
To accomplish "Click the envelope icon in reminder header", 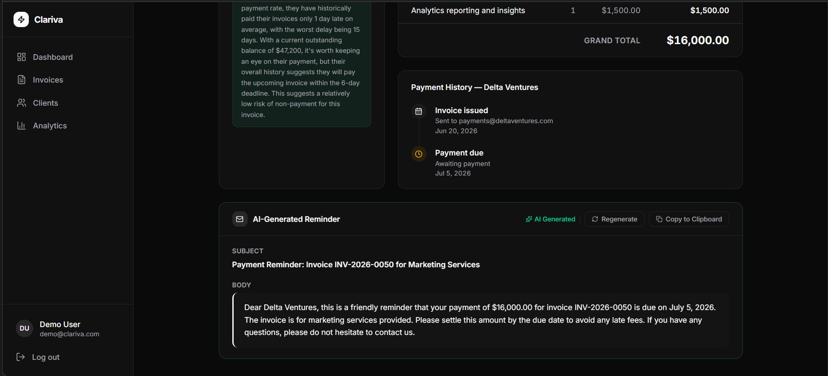I will click(240, 219).
